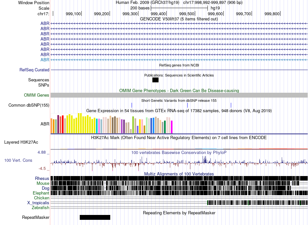Open the GENCODE V50lift37 track title
This screenshot has width=308, height=225.
click(179, 19)
